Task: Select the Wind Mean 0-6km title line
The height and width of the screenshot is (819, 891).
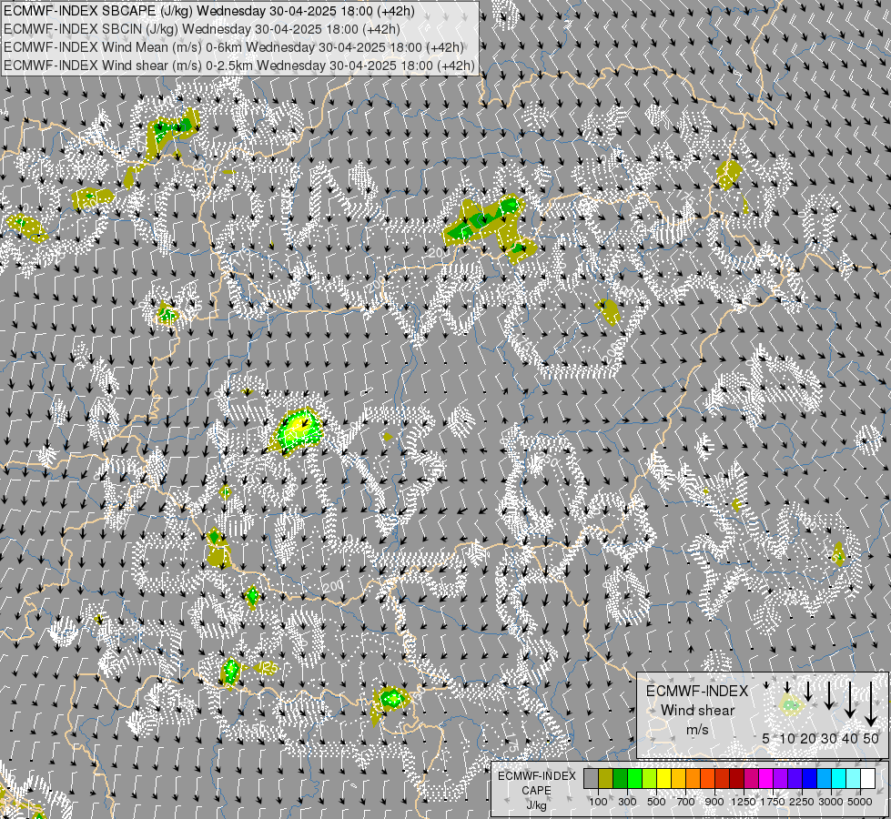Action: [234, 47]
